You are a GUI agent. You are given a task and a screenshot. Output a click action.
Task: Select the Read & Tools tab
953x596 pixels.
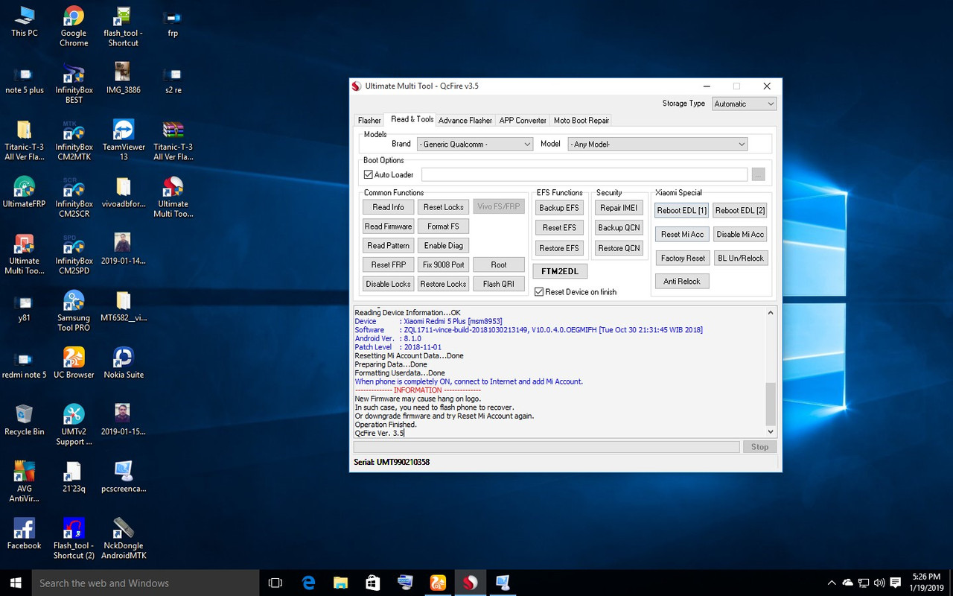(412, 119)
